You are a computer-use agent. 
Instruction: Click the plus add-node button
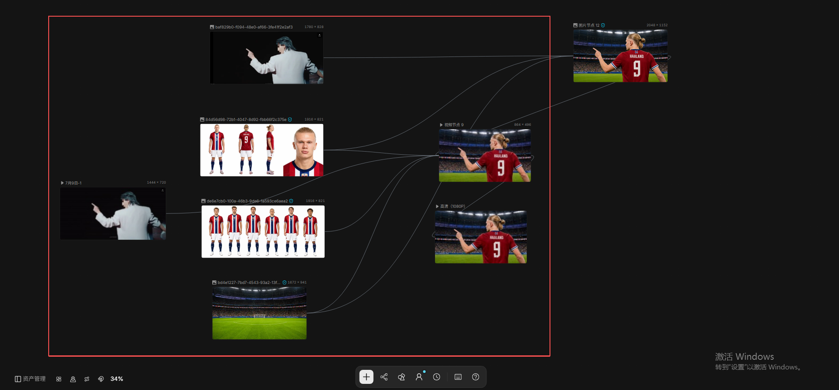coord(366,377)
